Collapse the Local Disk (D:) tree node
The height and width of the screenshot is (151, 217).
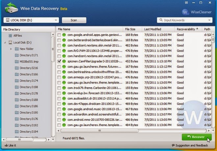[5, 43]
